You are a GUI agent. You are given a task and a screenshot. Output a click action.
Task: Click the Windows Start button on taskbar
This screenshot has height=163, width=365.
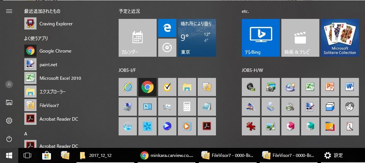(x=9, y=155)
